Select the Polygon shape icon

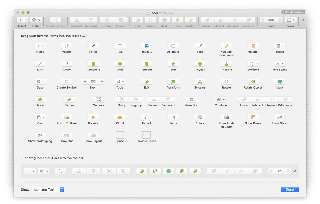point(200,64)
